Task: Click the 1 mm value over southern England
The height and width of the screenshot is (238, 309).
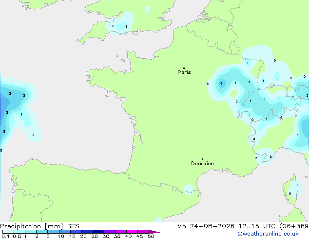Action: click(x=126, y=27)
